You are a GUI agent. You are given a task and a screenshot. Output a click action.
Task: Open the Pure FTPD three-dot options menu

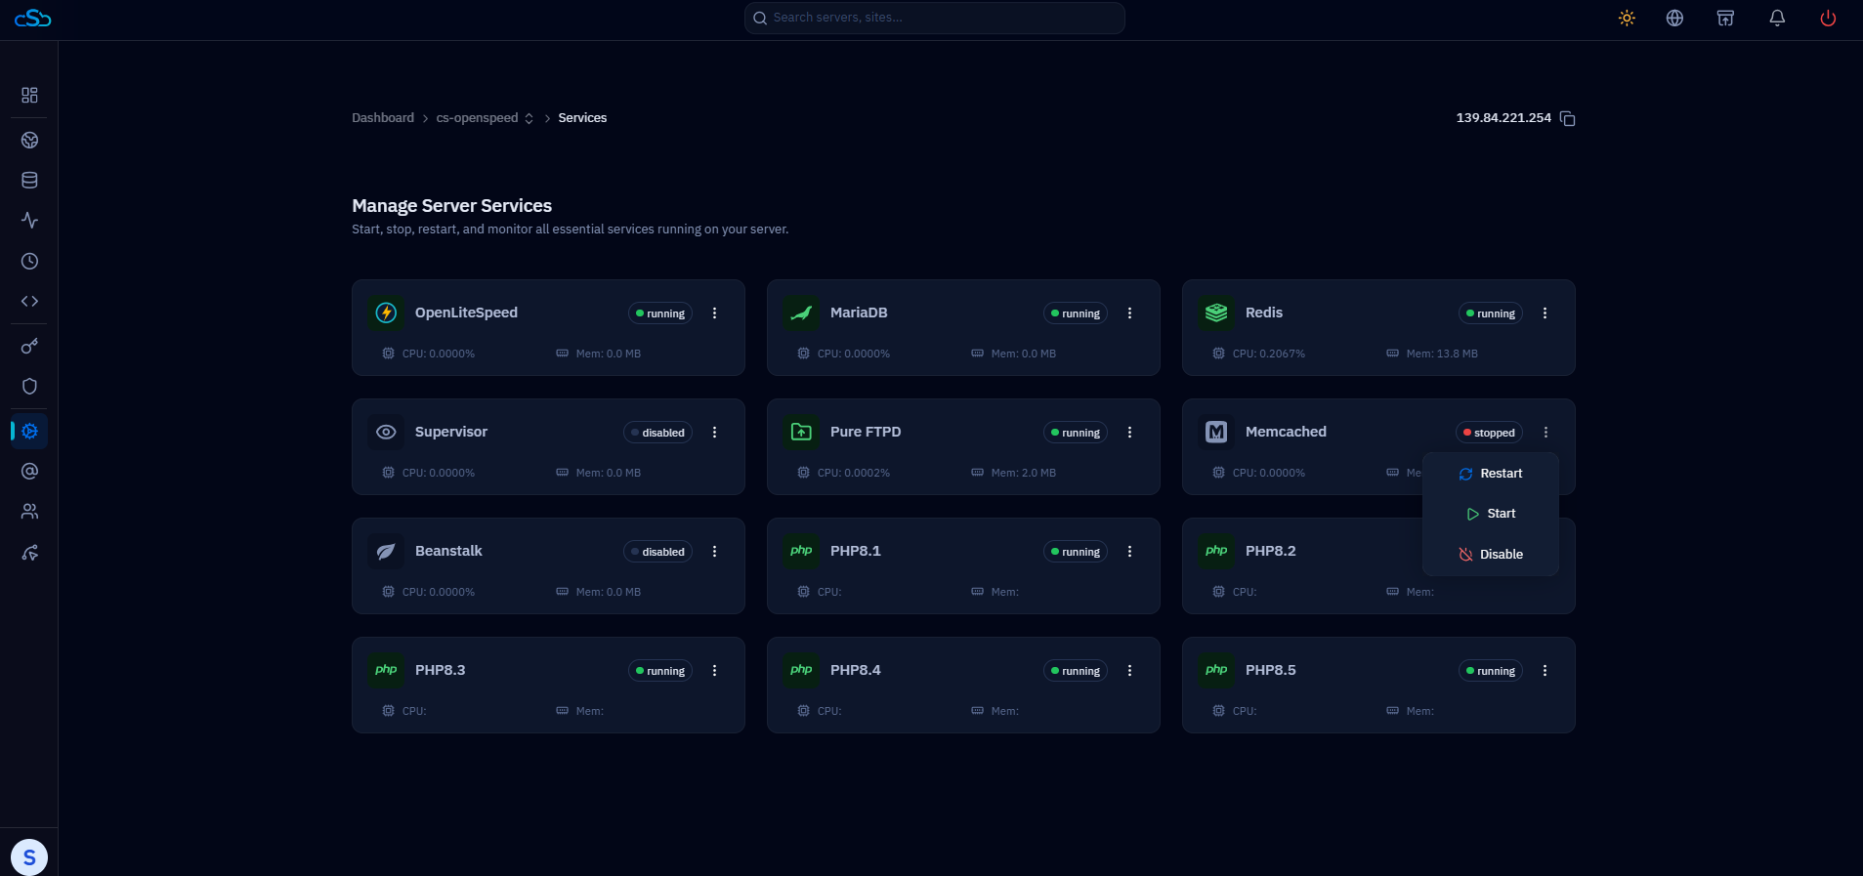coord(1130,433)
